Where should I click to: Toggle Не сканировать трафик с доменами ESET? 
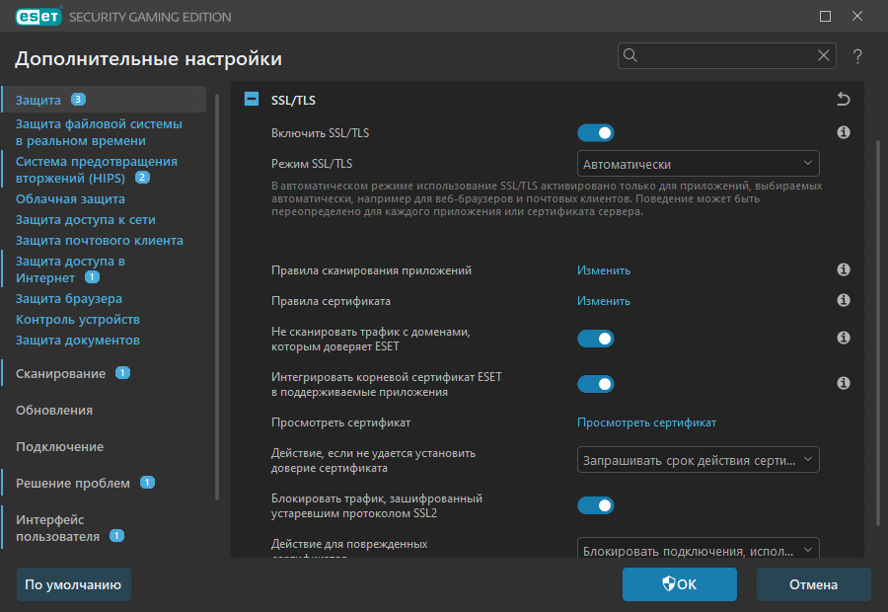(x=596, y=339)
